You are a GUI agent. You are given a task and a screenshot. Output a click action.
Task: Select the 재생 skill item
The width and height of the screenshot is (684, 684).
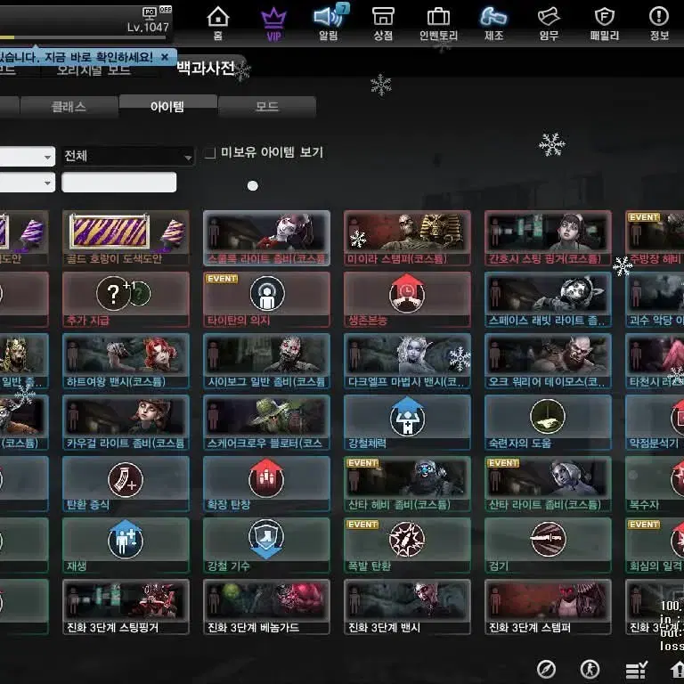tap(126, 545)
